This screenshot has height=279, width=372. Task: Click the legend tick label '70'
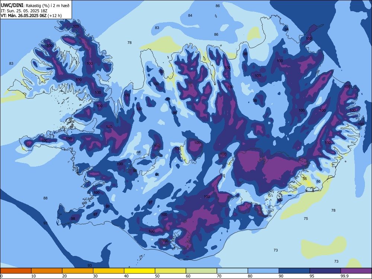[x=219, y=276]
